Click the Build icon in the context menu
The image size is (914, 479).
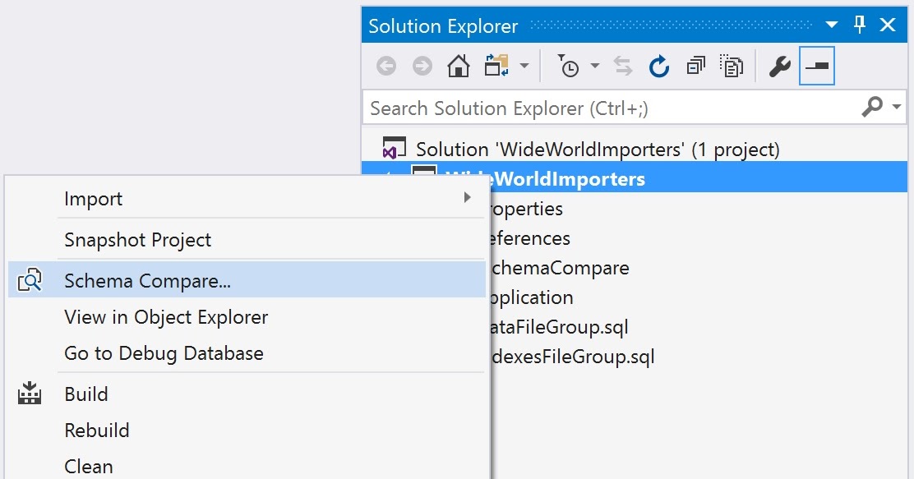coord(30,394)
